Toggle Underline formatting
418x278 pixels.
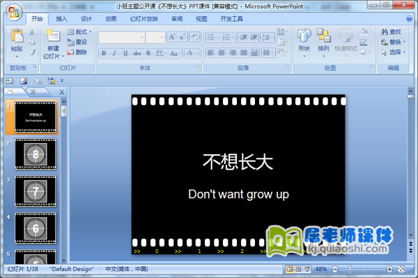click(x=125, y=53)
